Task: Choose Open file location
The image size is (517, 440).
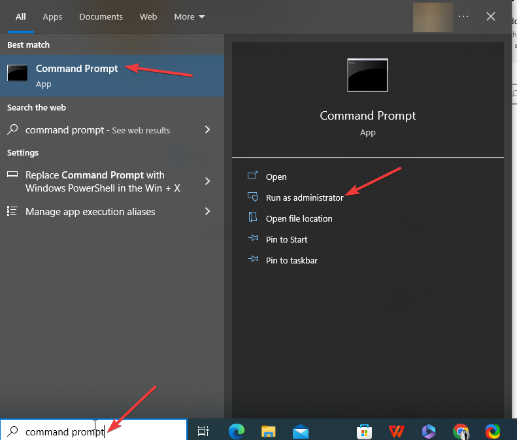Action: tap(299, 218)
